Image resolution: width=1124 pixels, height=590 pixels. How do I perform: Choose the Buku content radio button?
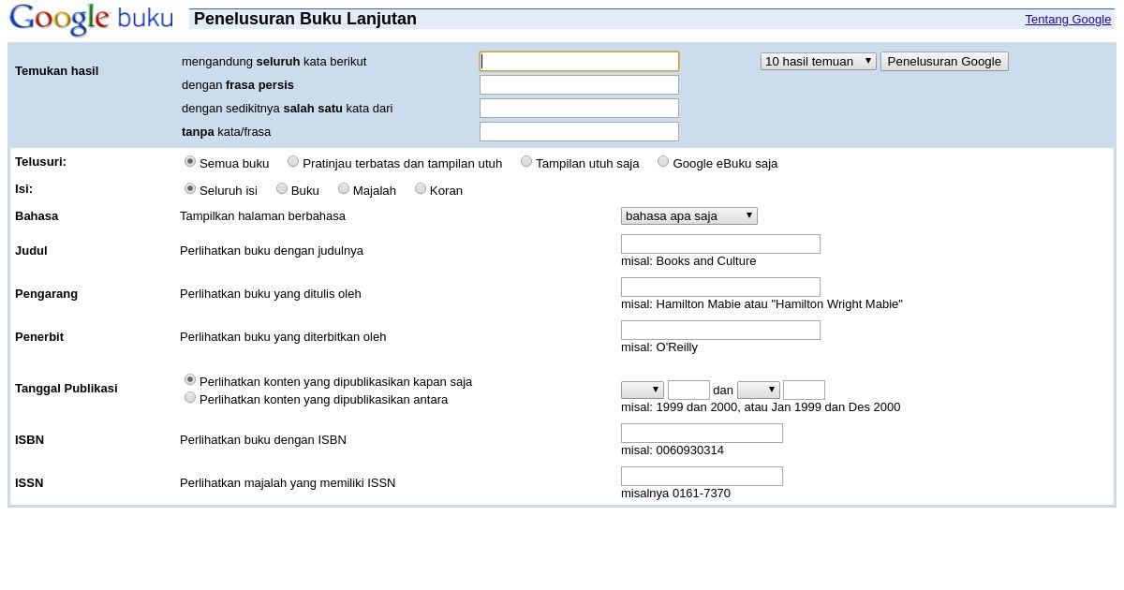click(x=282, y=189)
